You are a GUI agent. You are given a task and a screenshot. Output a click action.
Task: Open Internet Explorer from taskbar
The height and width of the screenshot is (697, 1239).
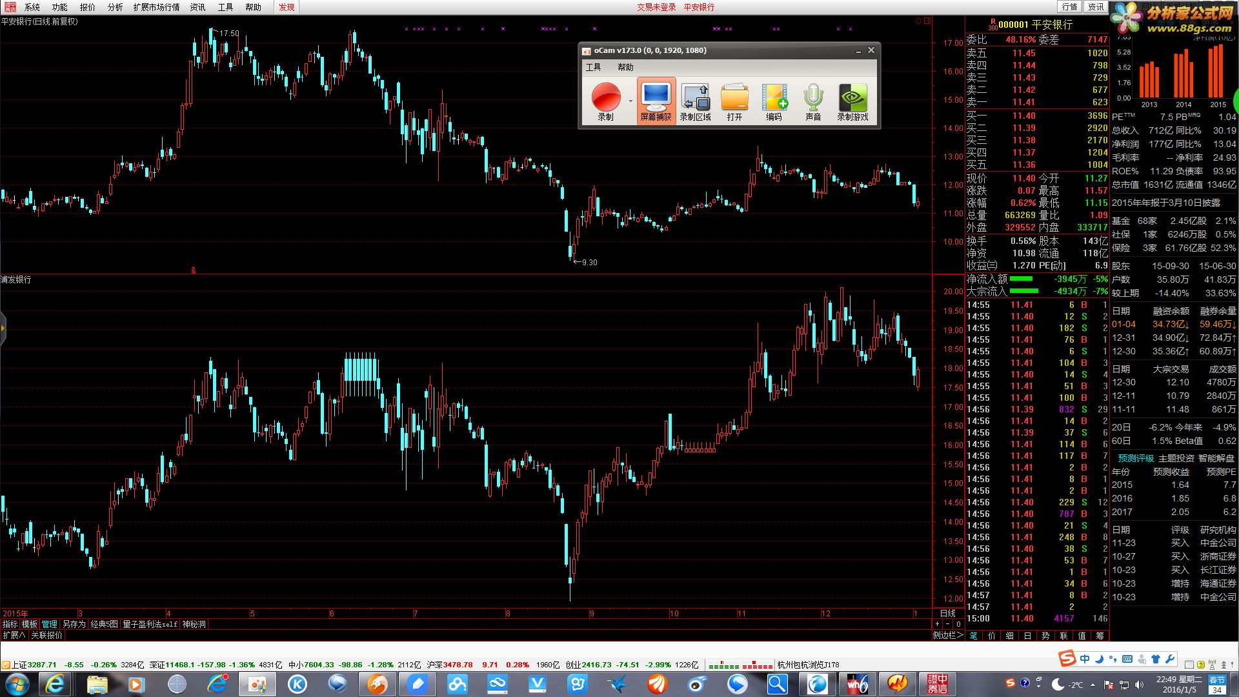click(55, 684)
